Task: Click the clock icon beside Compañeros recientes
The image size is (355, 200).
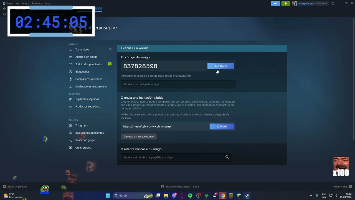Action: coord(70,79)
